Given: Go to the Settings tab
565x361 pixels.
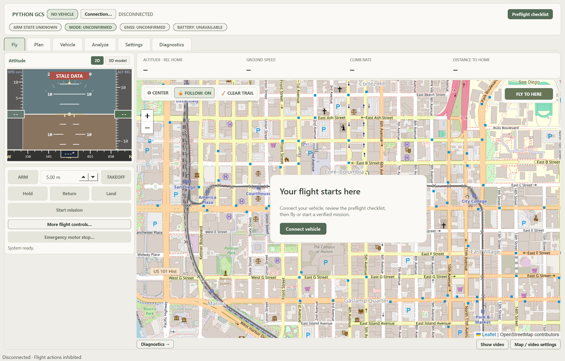Looking at the screenshot, I should click(134, 44).
